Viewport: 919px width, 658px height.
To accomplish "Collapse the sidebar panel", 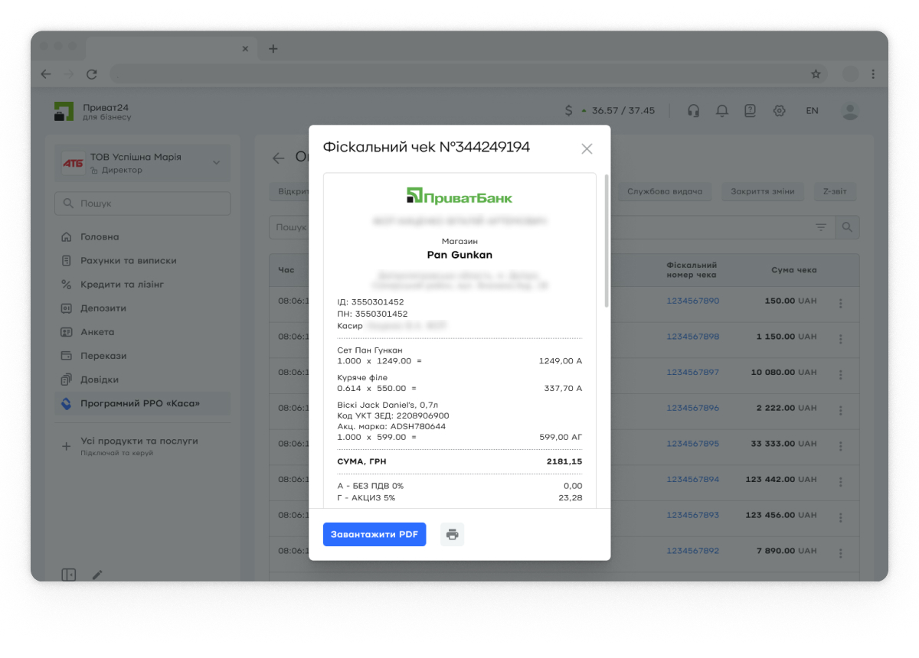I will (x=69, y=575).
